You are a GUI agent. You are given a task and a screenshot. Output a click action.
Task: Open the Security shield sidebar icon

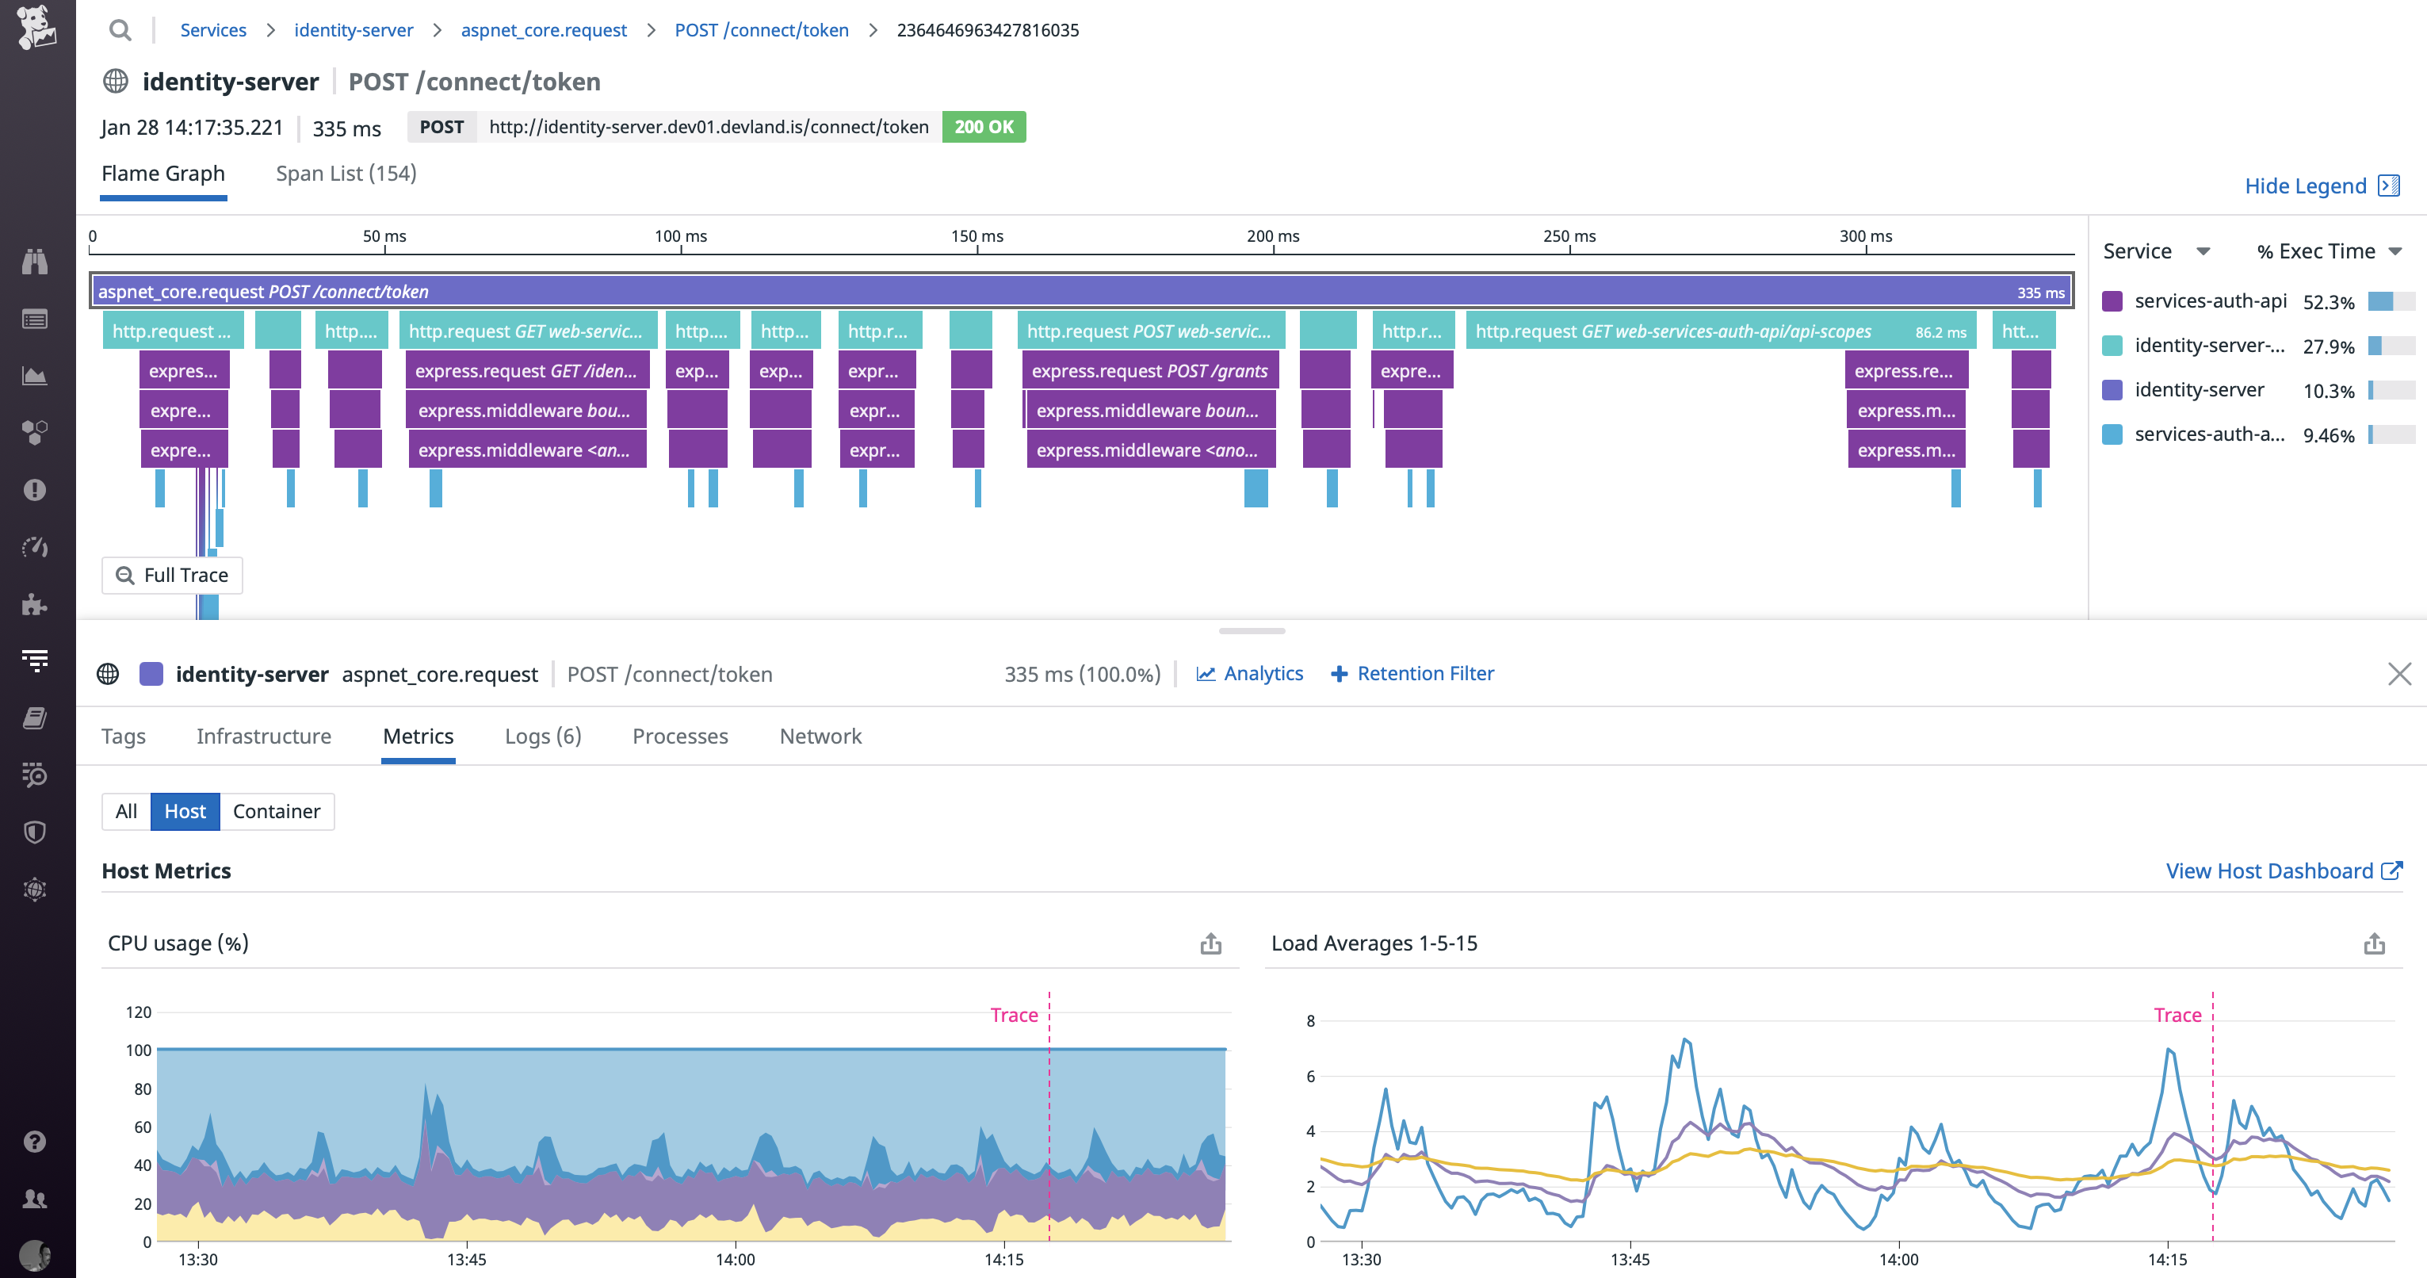(35, 832)
